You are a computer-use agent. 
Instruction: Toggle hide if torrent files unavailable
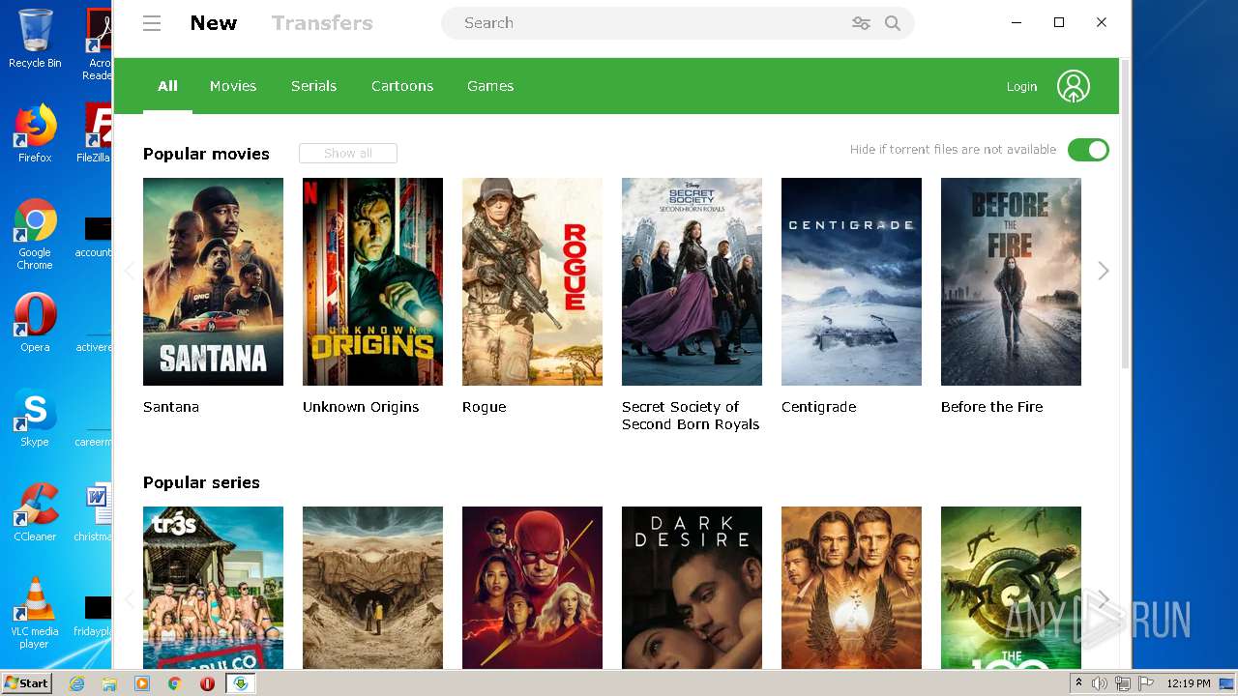[1088, 150]
